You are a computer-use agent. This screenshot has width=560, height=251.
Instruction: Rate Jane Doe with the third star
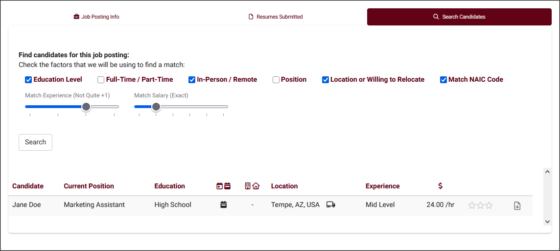(489, 205)
